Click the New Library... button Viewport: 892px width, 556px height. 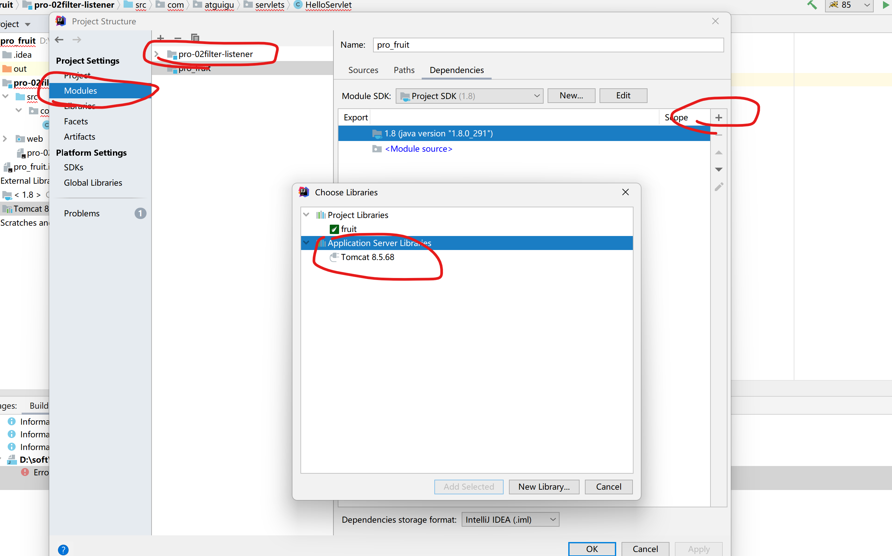[x=544, y=487]
